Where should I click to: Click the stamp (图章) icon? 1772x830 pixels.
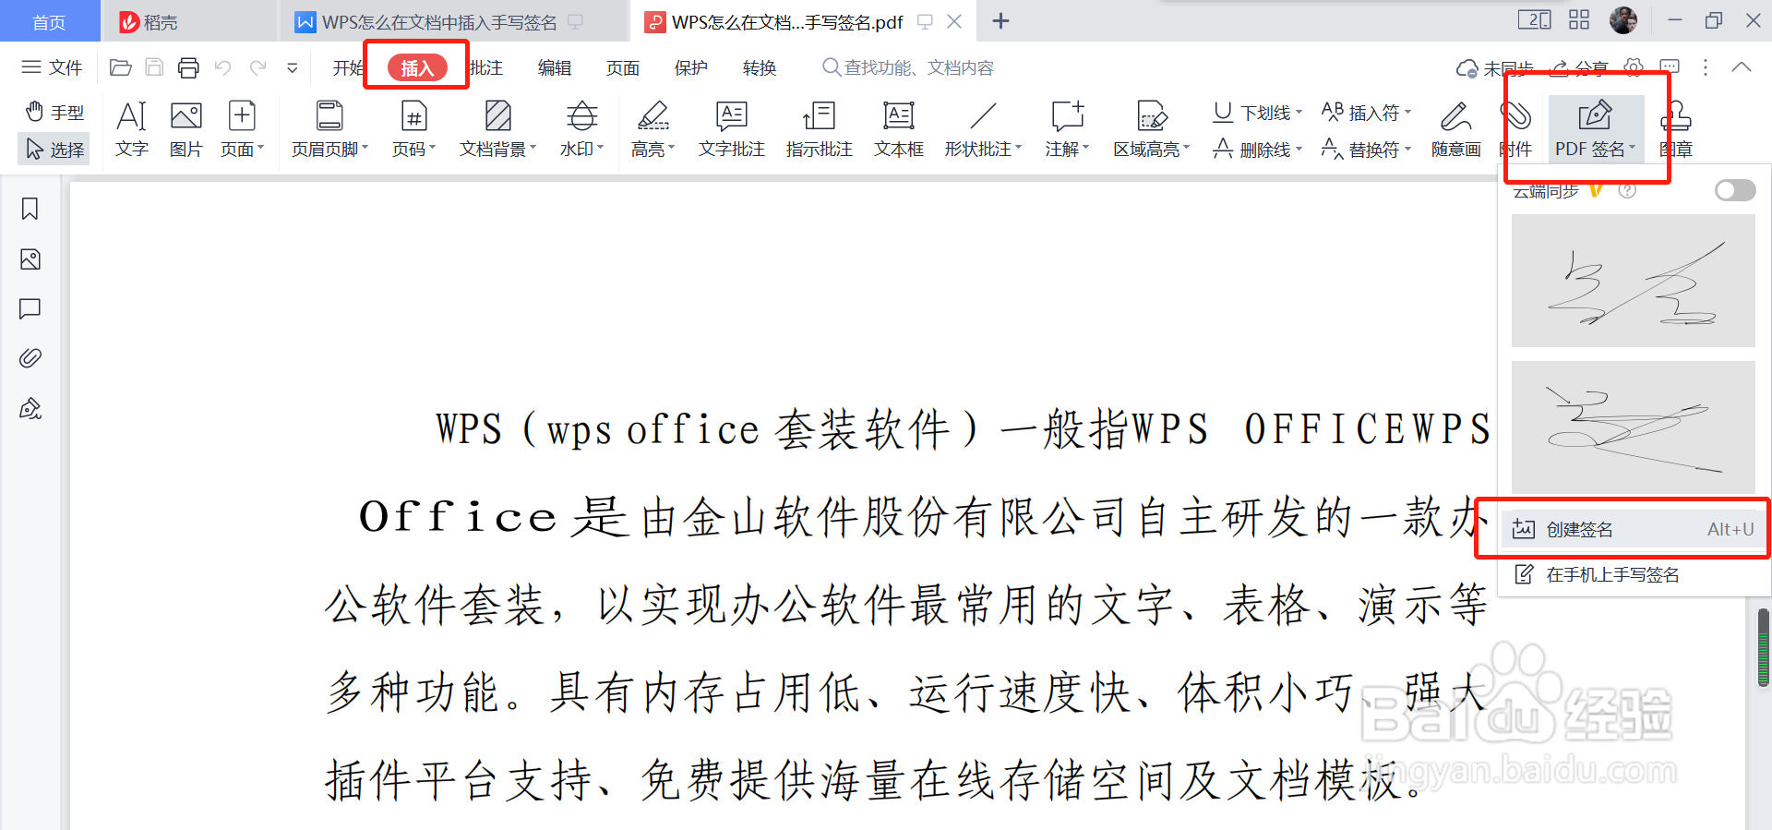(x=1675, y=129)
